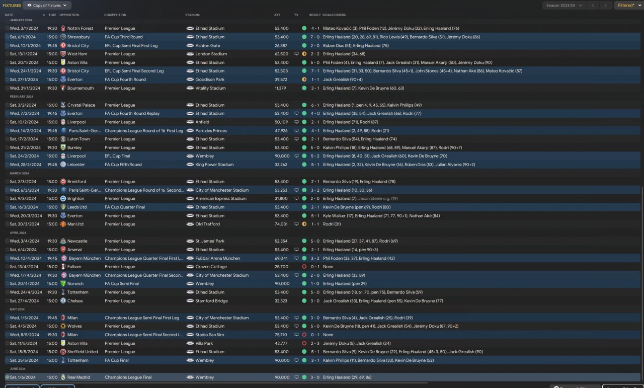Sort fixtures by the Date column

(x=9, y=15)
